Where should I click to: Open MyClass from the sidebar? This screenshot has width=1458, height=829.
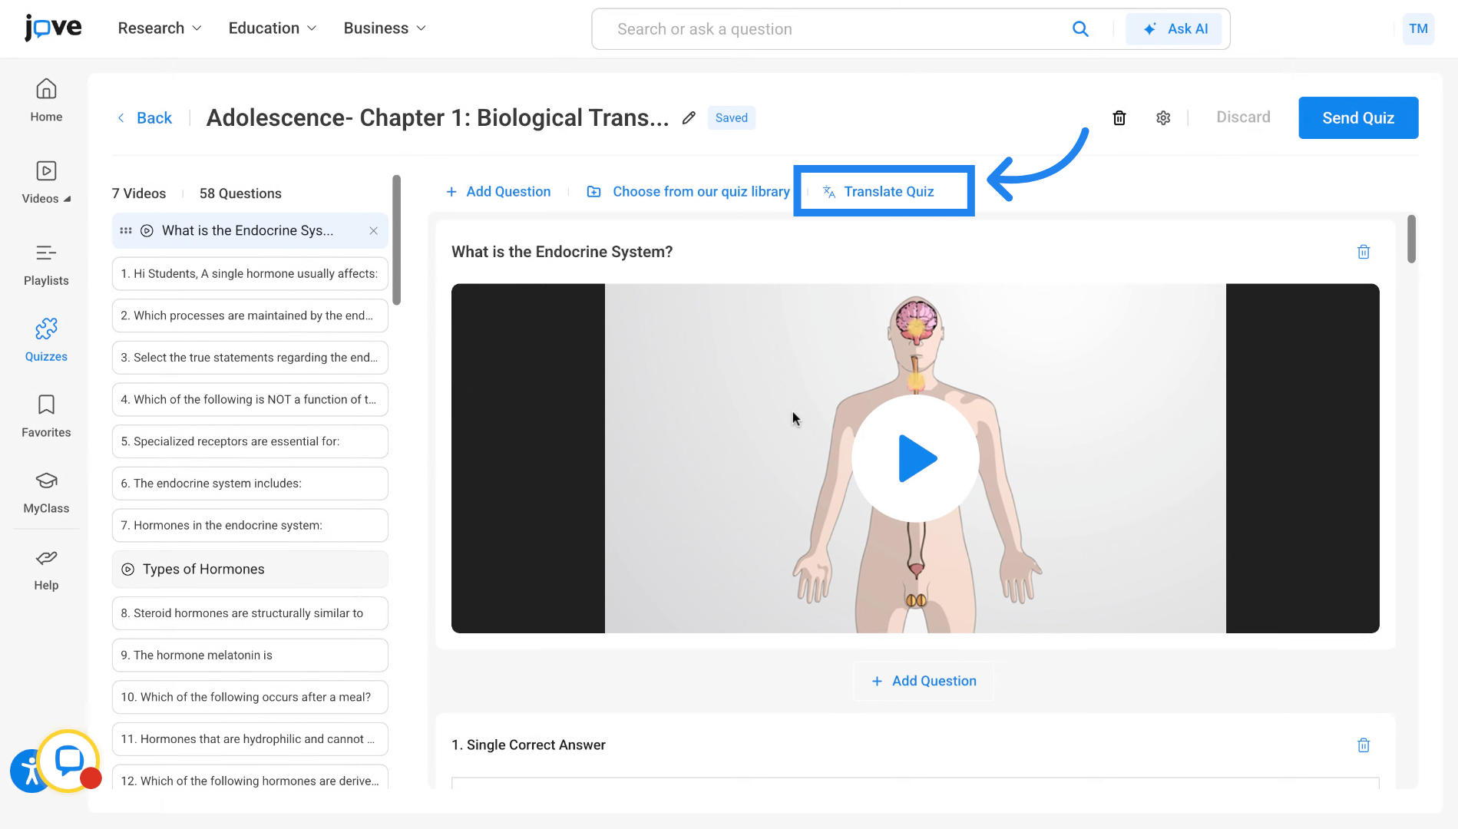point(46,491)
